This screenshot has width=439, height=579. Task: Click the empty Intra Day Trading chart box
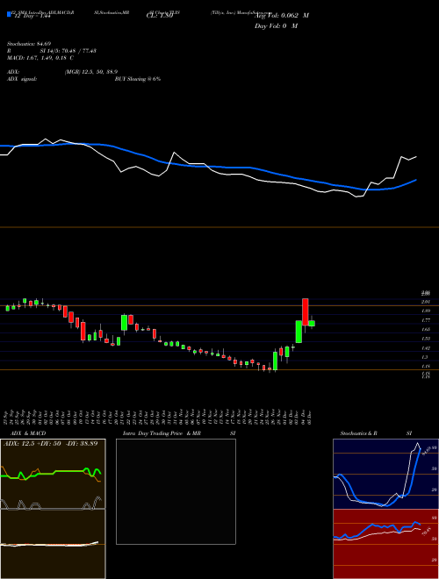click(176, 491)
